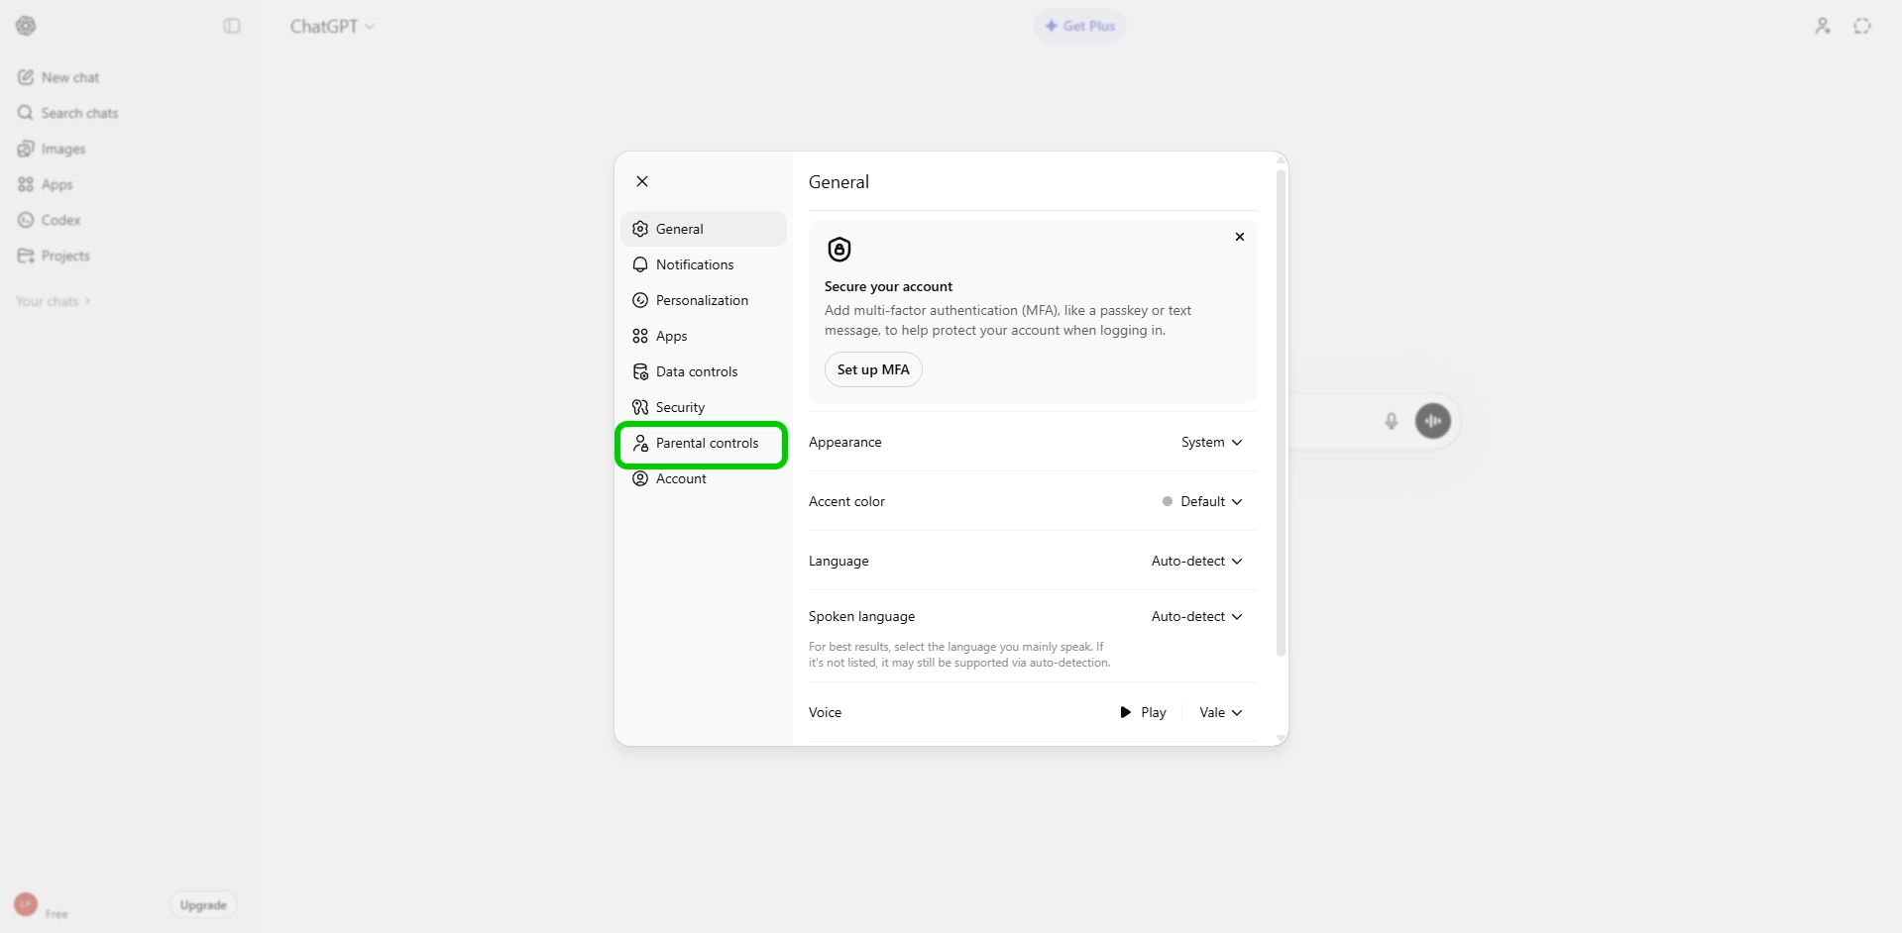
Task: Play the Vale voice sample
Action: [x=1143, y=713]
